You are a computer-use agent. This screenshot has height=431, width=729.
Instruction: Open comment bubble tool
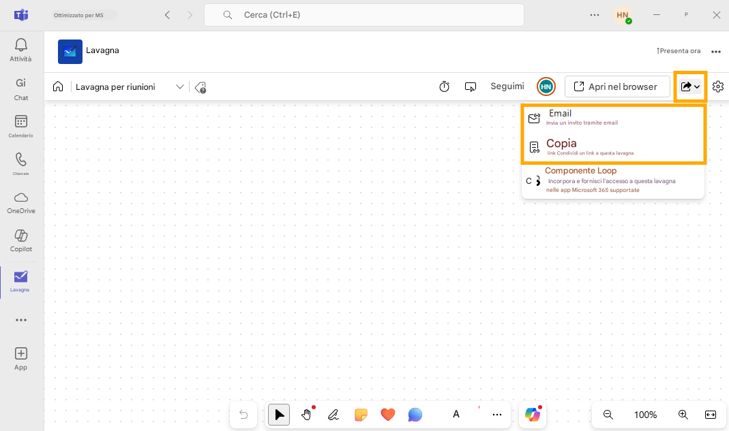[x=415, y=414]
